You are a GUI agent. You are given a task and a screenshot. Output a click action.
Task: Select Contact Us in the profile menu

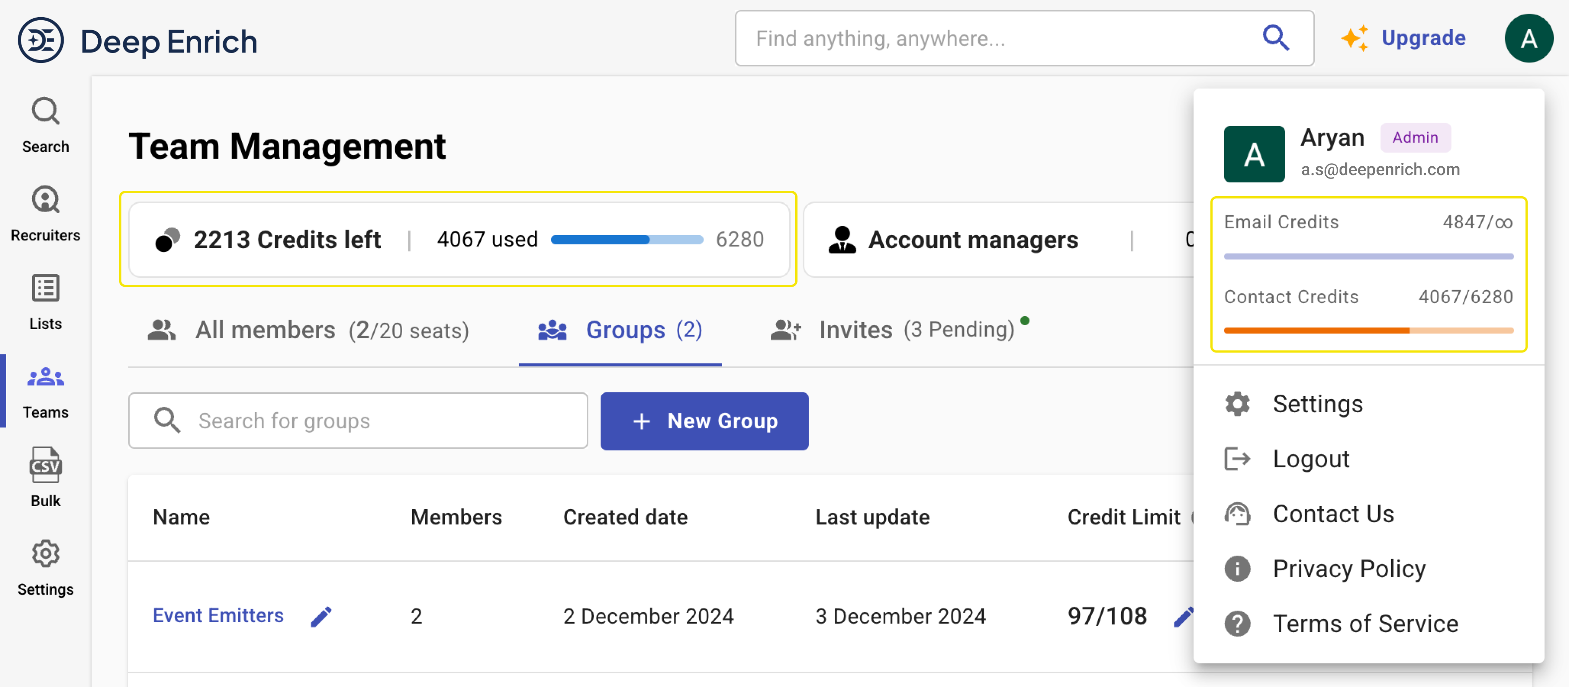(1333, 513)
